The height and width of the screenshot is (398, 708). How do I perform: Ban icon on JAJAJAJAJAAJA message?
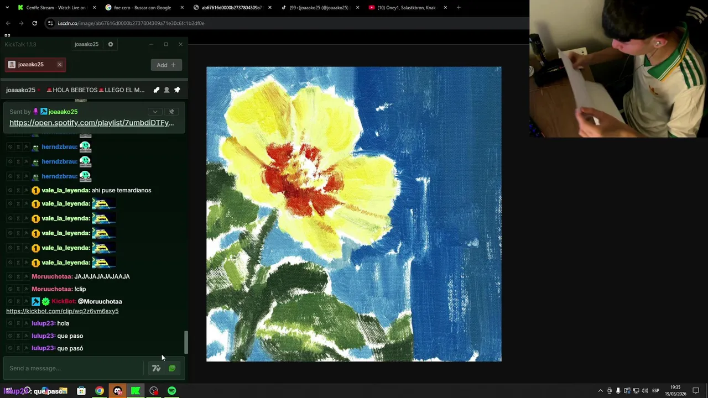pyautogui.click(x=10, y=276)
